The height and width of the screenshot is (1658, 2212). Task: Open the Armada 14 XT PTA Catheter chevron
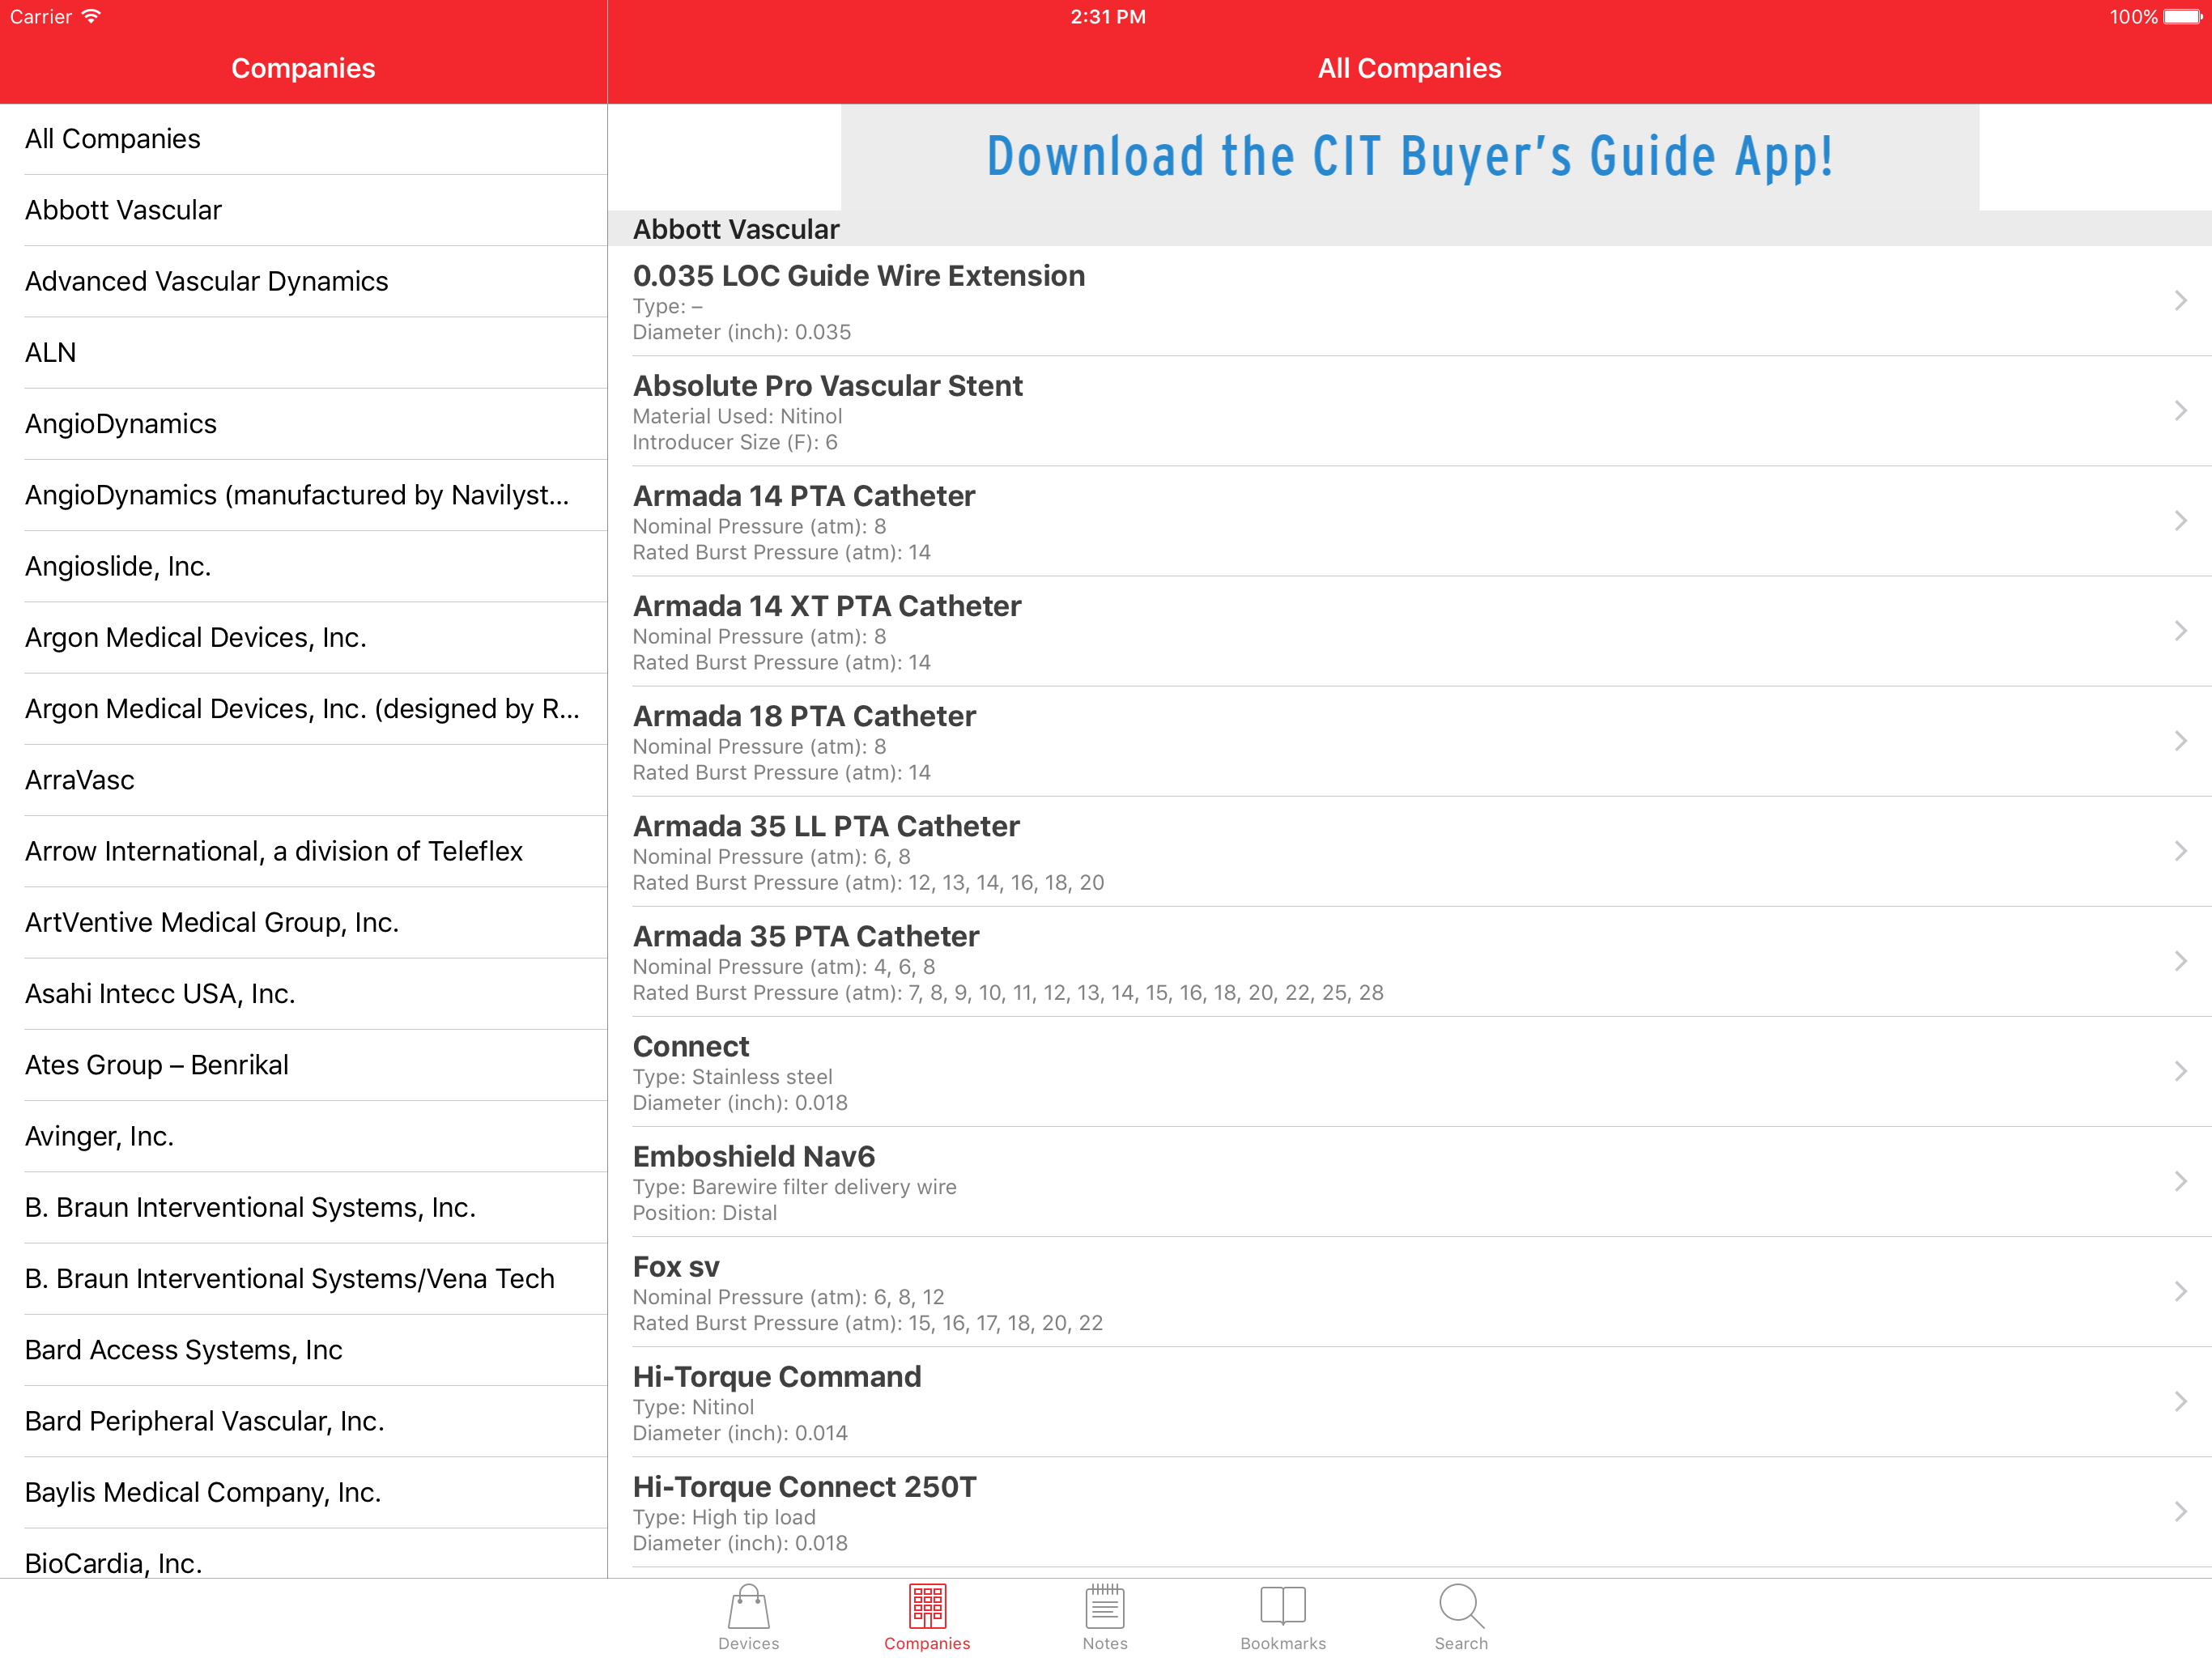2181,631
